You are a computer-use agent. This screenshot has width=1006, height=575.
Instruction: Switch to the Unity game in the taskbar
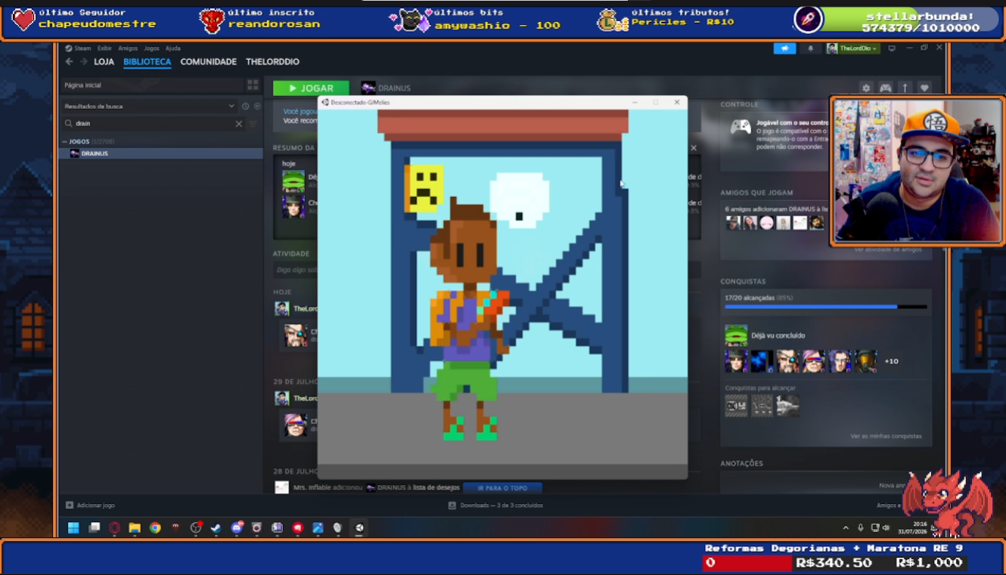coord(359,528)
